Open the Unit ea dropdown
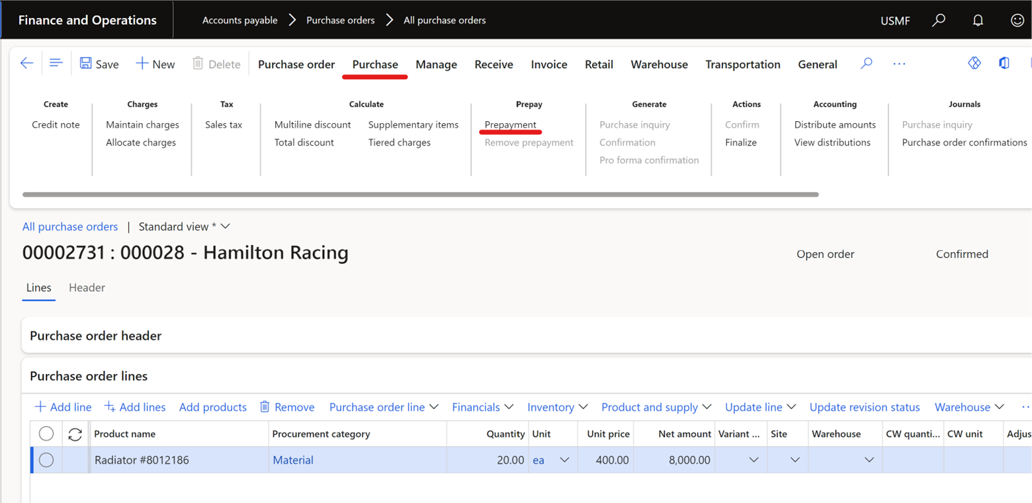Viewport: 1032px width, 503px height. pyautogui.click(x=564, y=460)
